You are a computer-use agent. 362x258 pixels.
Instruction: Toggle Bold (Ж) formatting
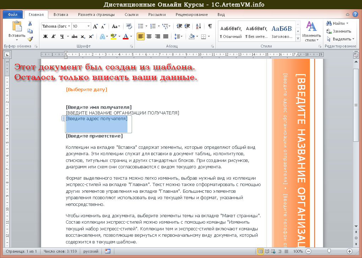click(45, 37)
